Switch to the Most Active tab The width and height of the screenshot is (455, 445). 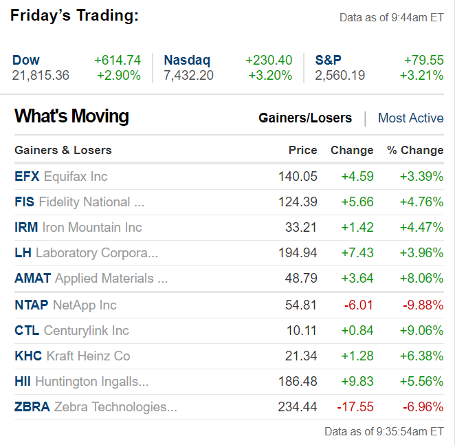[x=410, y=118]
